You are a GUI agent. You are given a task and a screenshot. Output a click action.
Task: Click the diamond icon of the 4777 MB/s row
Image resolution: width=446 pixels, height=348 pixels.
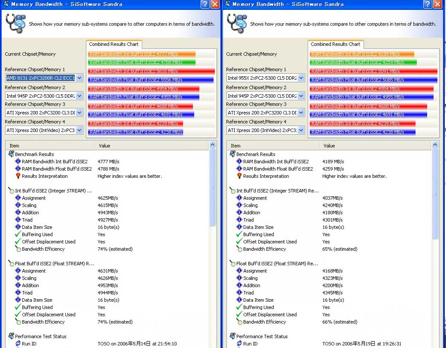pyautogui.click(x=18, y=162)
